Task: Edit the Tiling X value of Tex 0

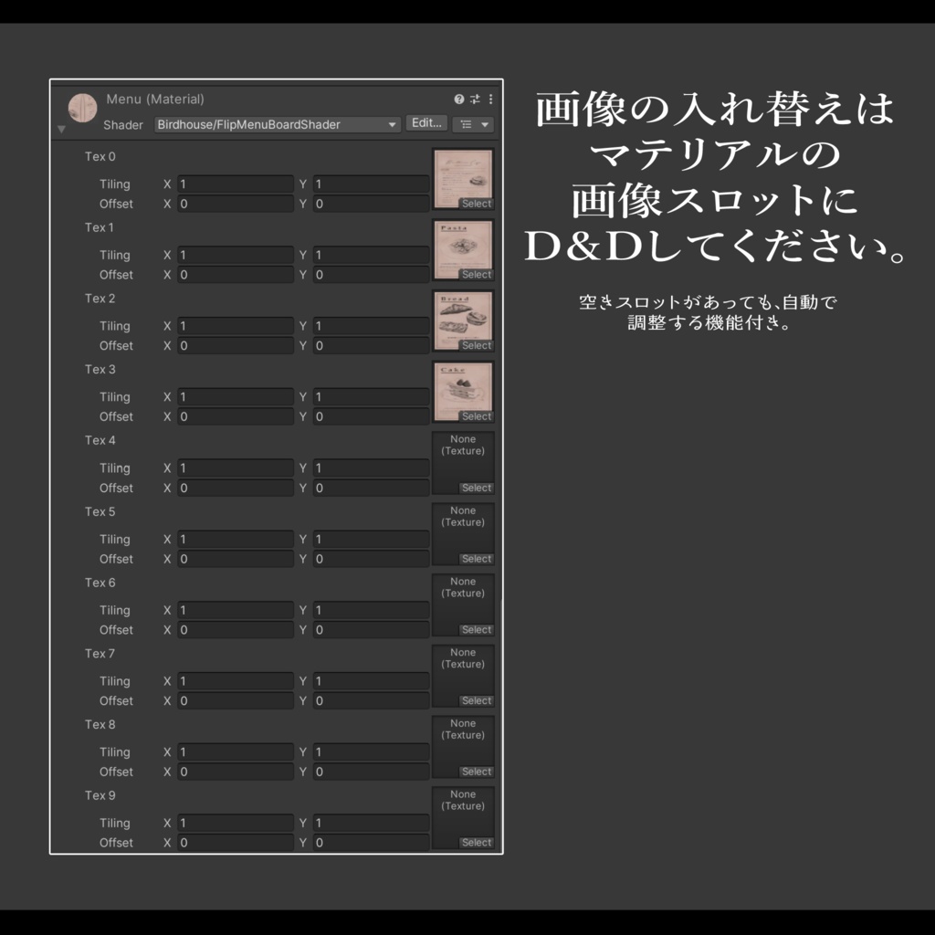Action: [x=236, y=184]
